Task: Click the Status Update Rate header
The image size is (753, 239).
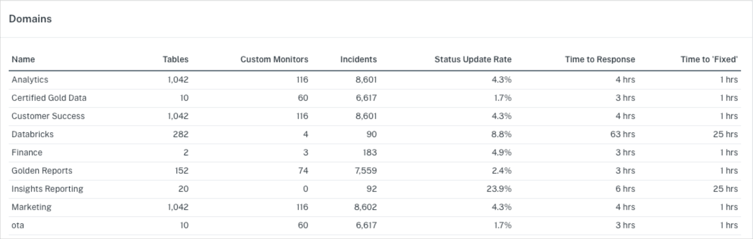Action: pos(473,60)
